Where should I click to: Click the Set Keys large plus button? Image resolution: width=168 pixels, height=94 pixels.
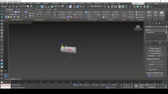coord(136,86)
